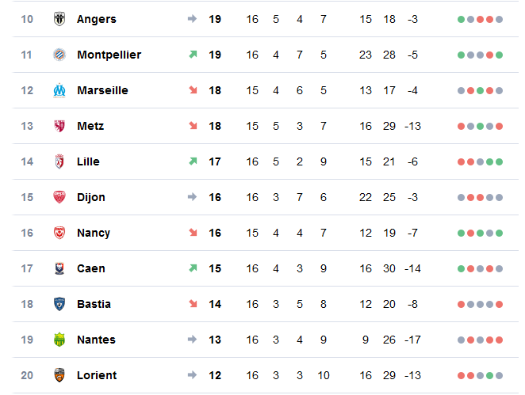
Task: Click the Dijon club crest
Action: pyautogui.click(x=59, y=197)
